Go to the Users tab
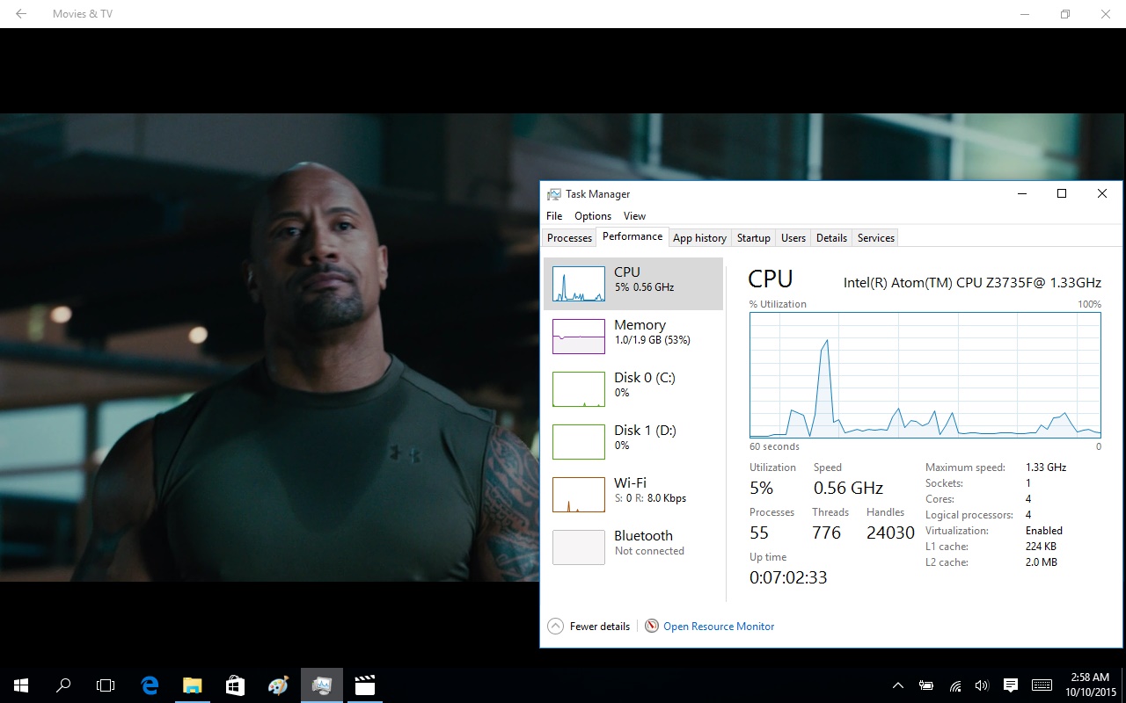This screenshot has height=703, width=1126. (793, 238)
